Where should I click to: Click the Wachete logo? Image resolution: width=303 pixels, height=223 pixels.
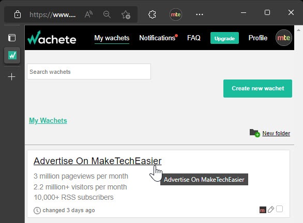[52, 38]
